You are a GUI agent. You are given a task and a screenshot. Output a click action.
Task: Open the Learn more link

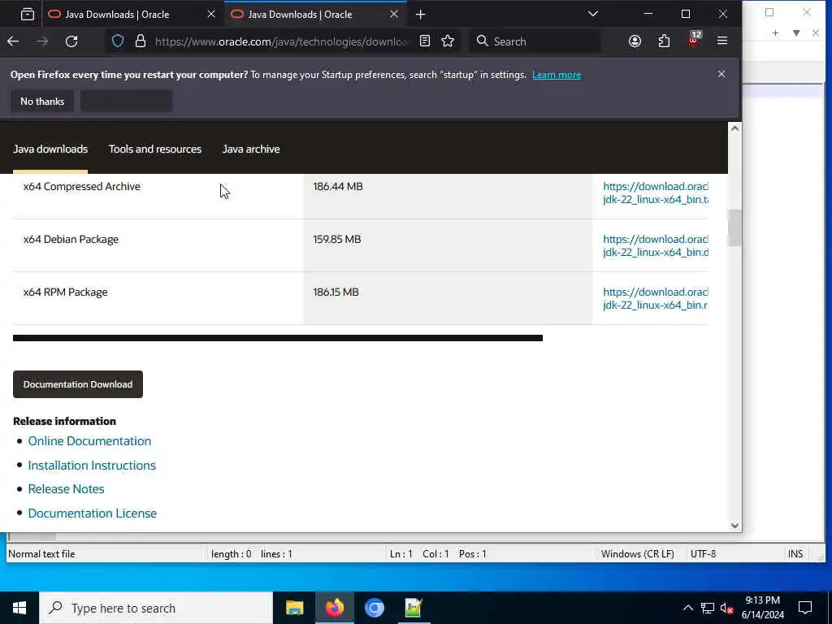click(557, 75)
